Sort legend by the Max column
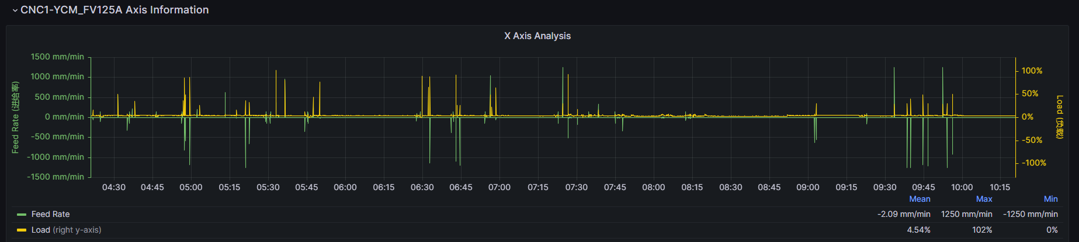The image size is (1079, 242). point(984,199)
